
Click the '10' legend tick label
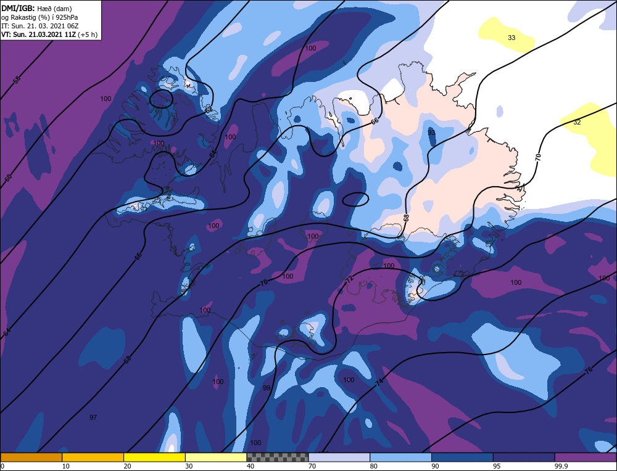(x=66, y=466)
